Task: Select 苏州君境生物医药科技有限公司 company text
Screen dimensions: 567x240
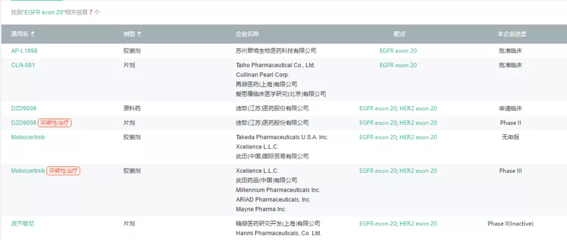Action: 276,51
